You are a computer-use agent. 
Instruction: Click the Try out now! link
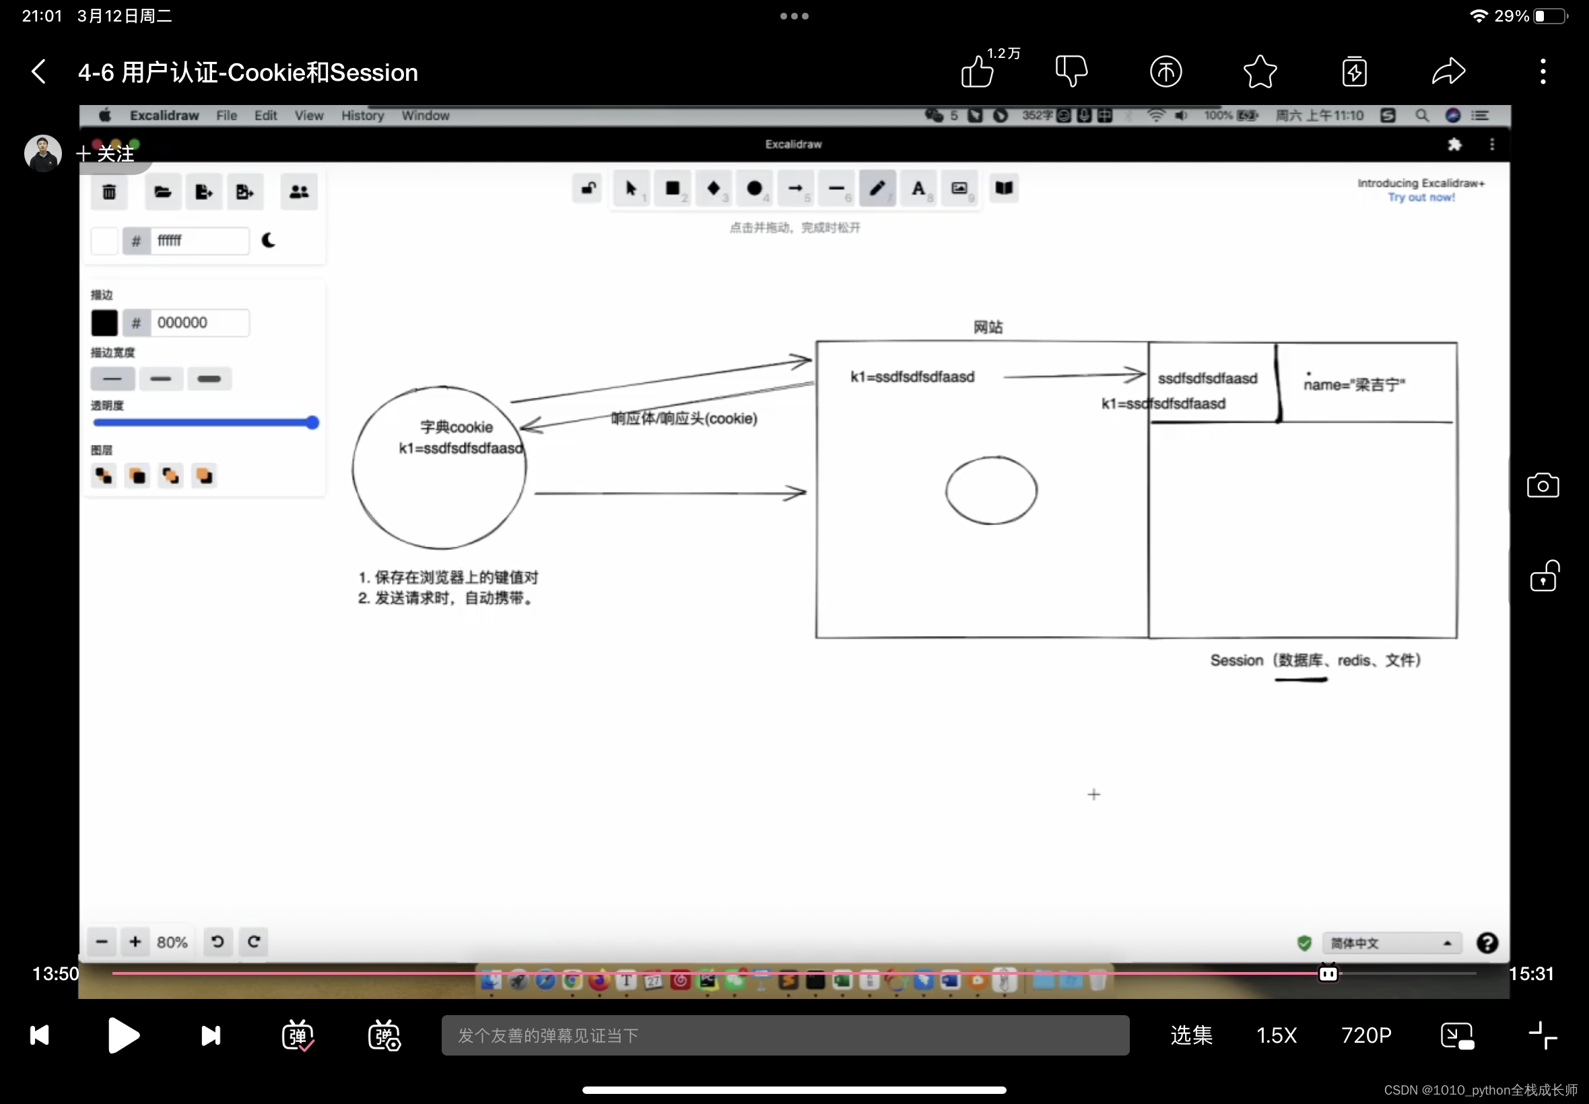tap(1421, 197)
